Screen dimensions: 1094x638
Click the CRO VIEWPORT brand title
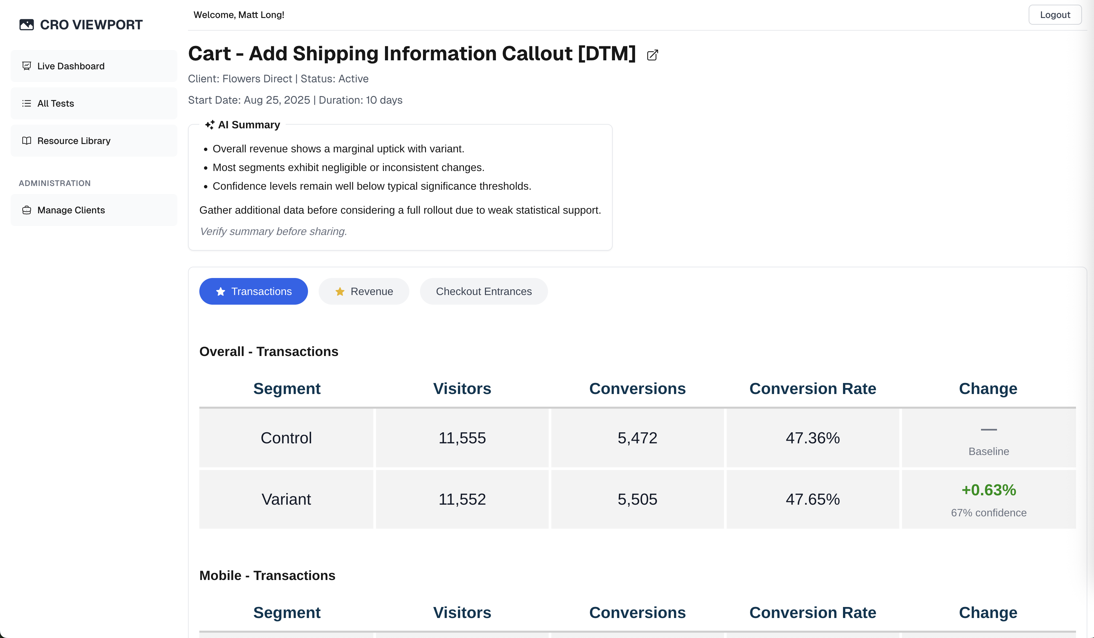pyautogui.click(x=91, y=25)
